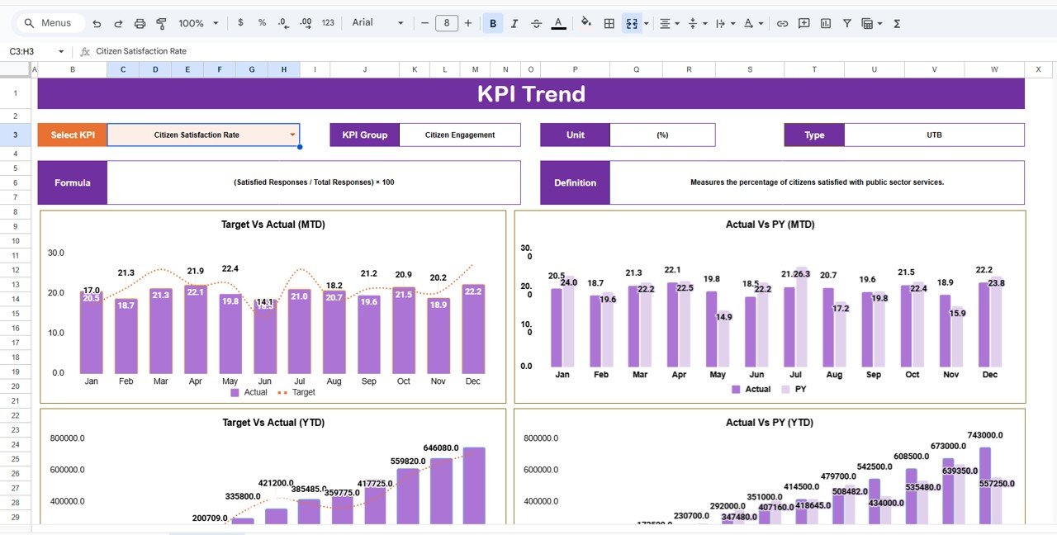The image size is (1057, 535).
Task: Apply currency formatting with the dollar icon
Action: [x=240, y=23]
